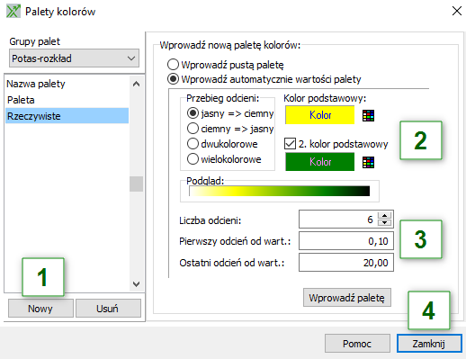
Task: Click the yellow Kolor swatch
Action: [x=319, y=115]
